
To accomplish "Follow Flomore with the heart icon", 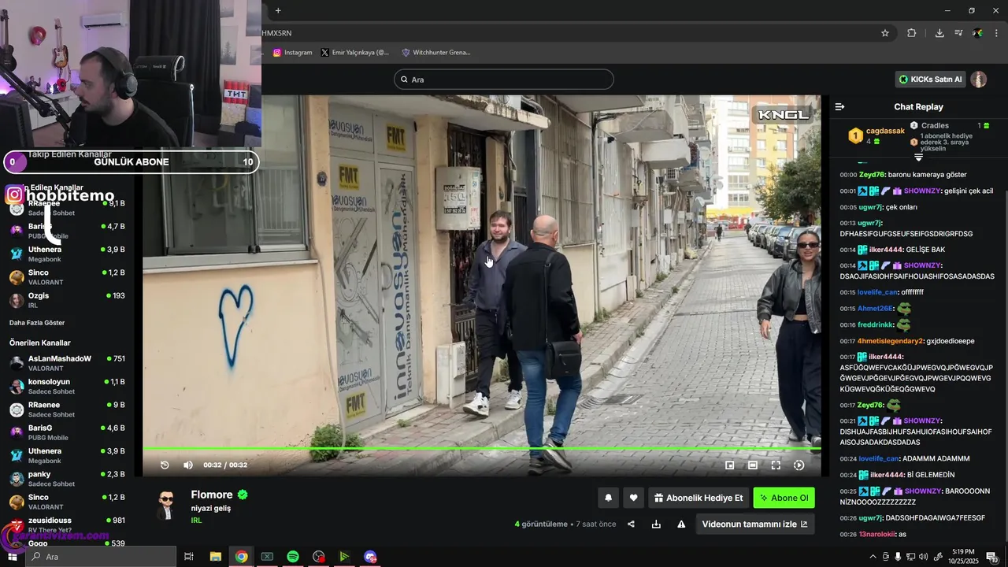I will [633, 498].
